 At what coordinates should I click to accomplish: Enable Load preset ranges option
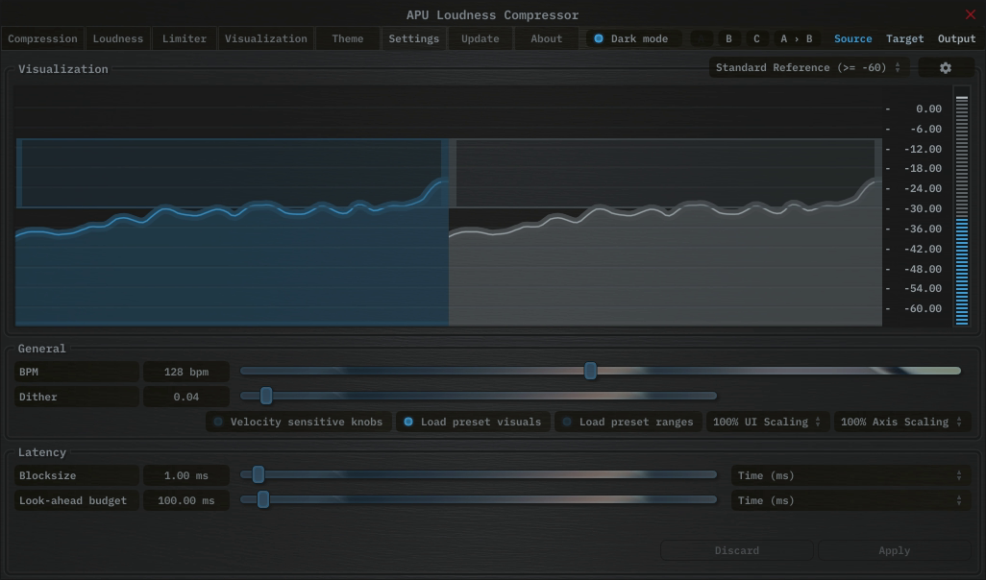point(628,422)
